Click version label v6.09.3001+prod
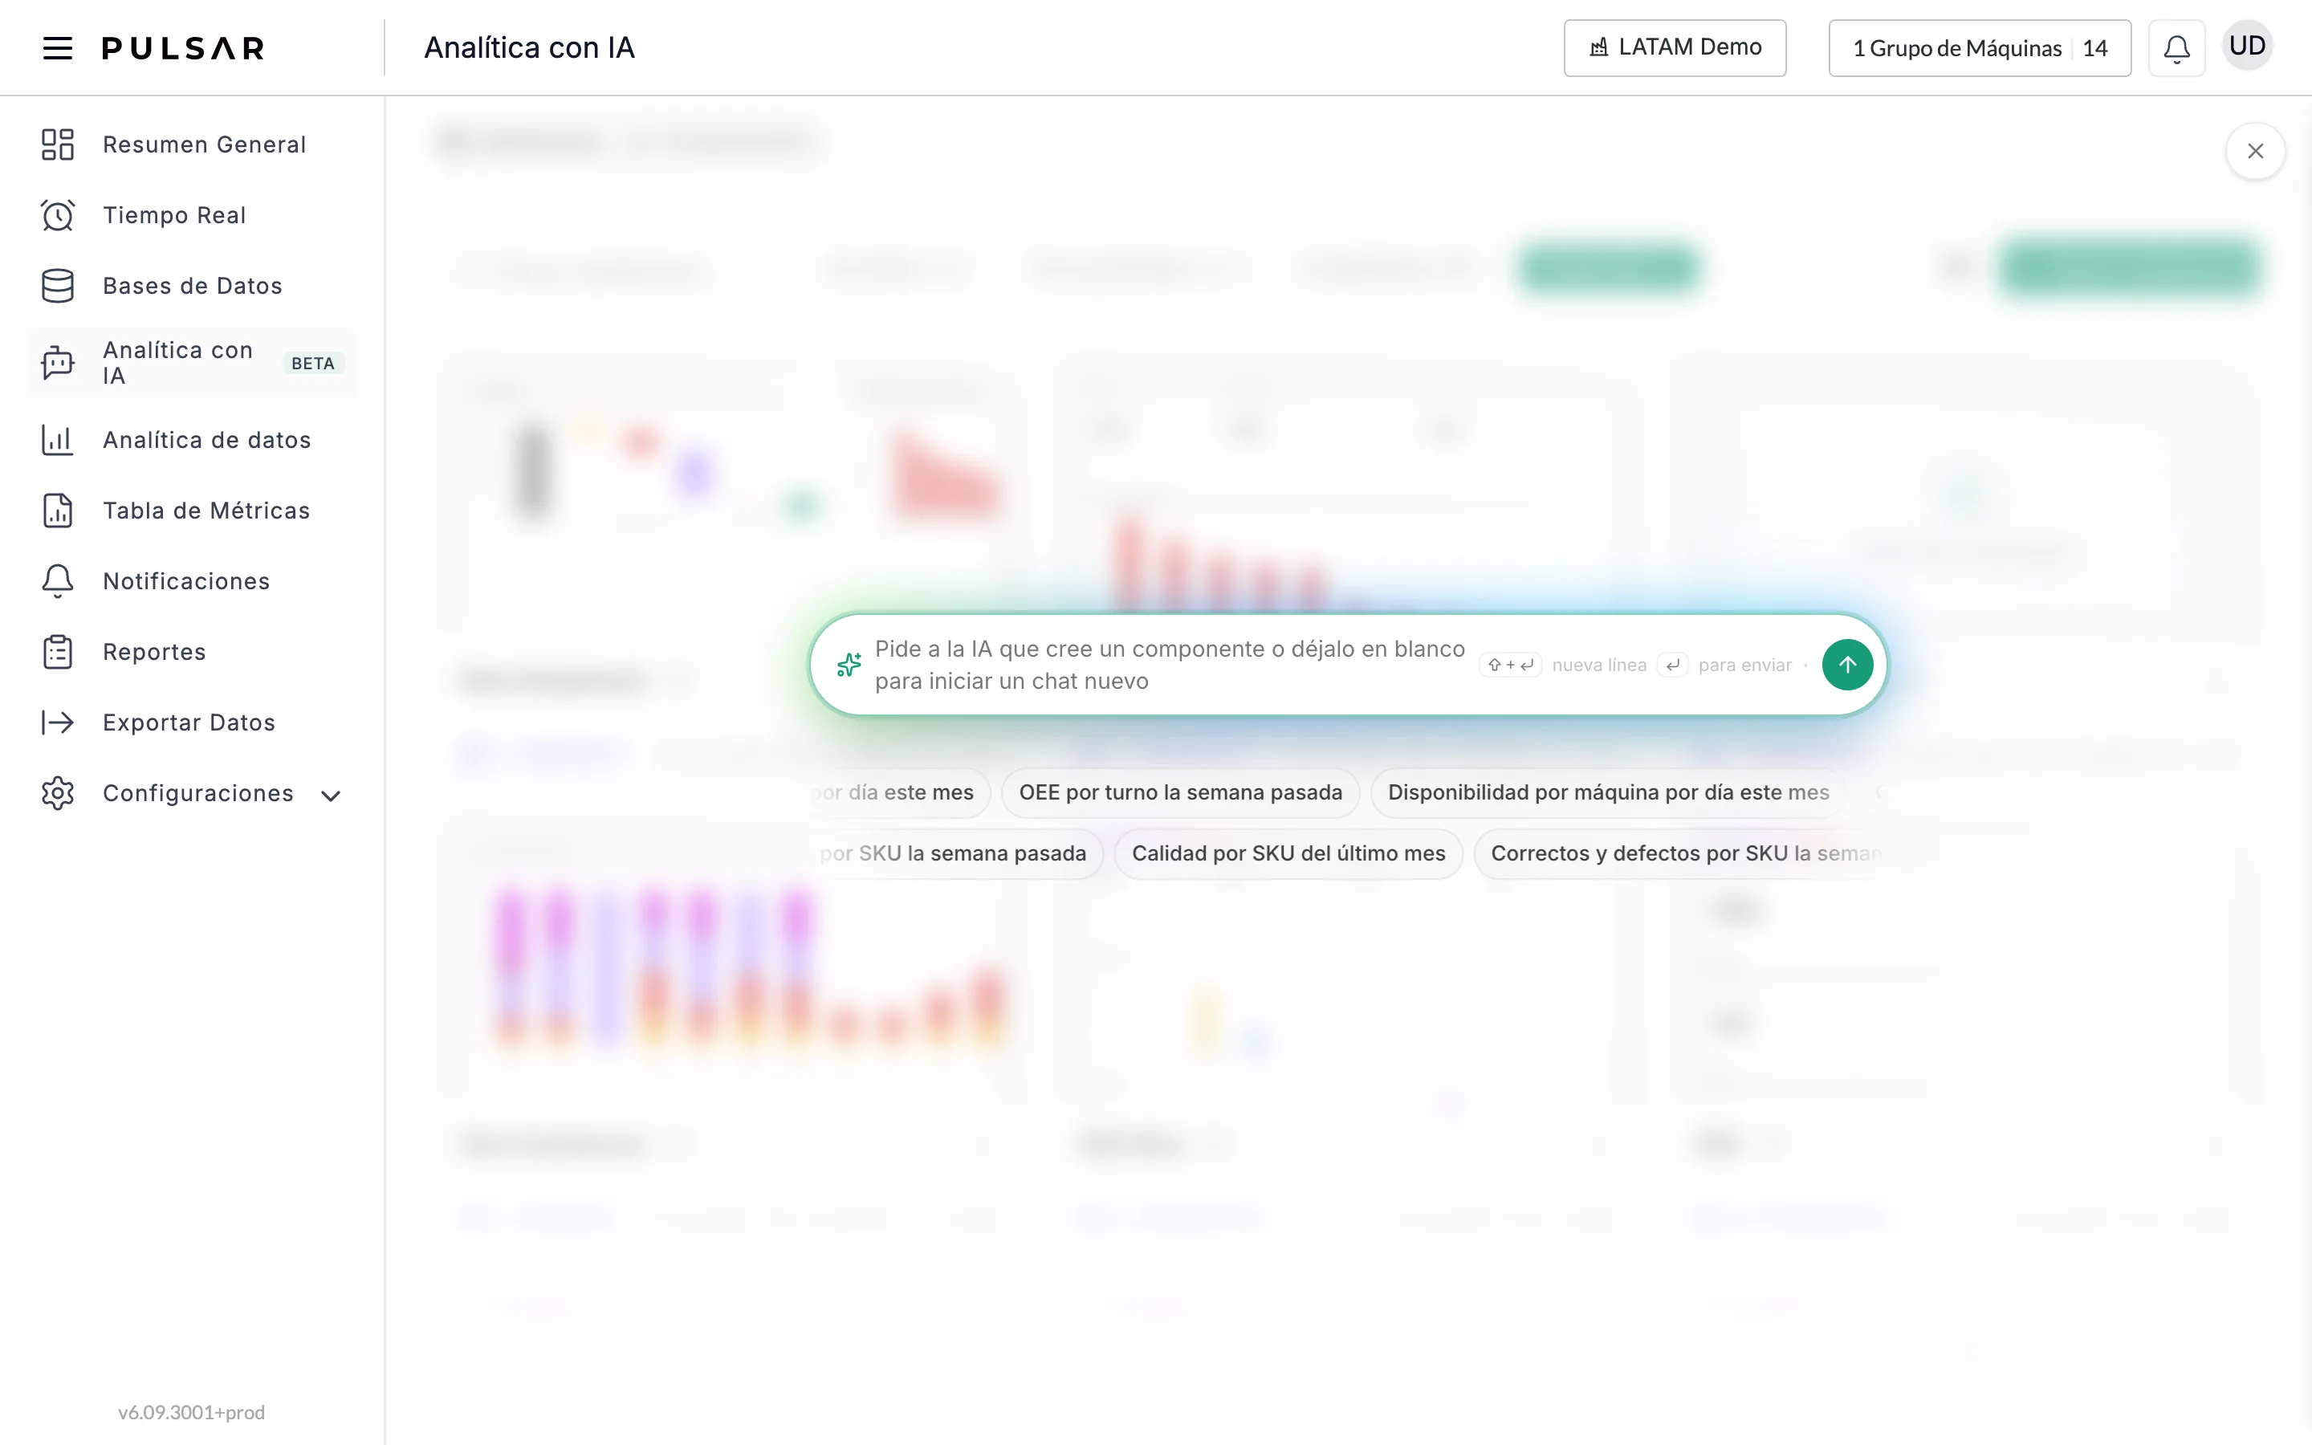2312x1445 pixels. point(191,1411)
